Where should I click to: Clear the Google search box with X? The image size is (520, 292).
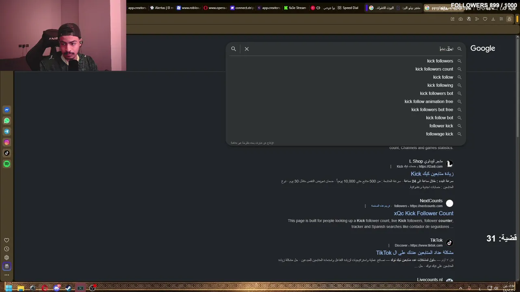[247, 49]
